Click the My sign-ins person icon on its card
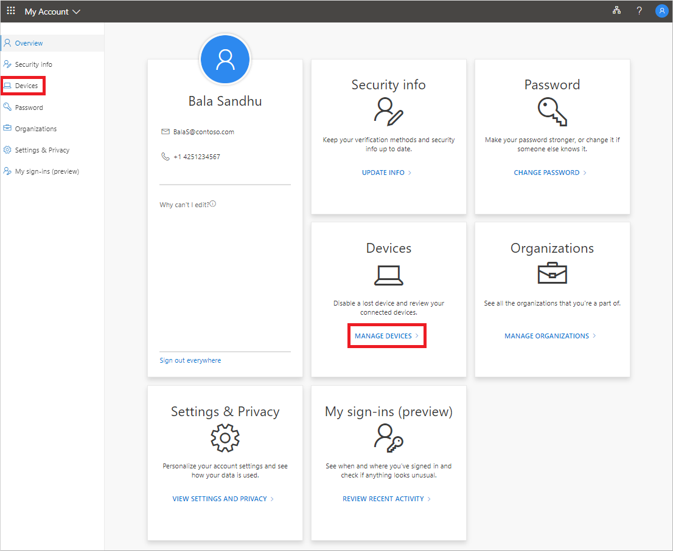The height and width of the screenshot is (551, 673). pyautogui.click(x=388, y=439)
